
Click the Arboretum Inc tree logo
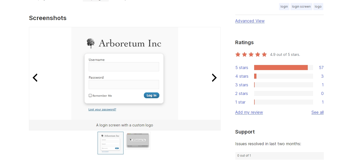tap(90, 43)
